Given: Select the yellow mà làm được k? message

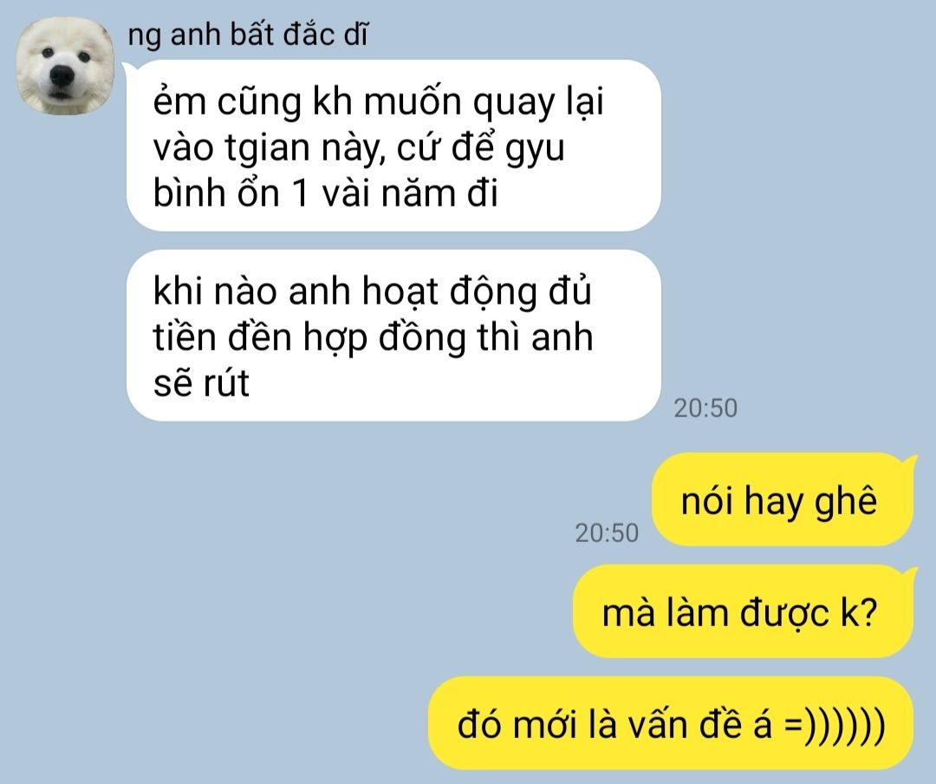Looking at the screenshot, I should 744,611.
